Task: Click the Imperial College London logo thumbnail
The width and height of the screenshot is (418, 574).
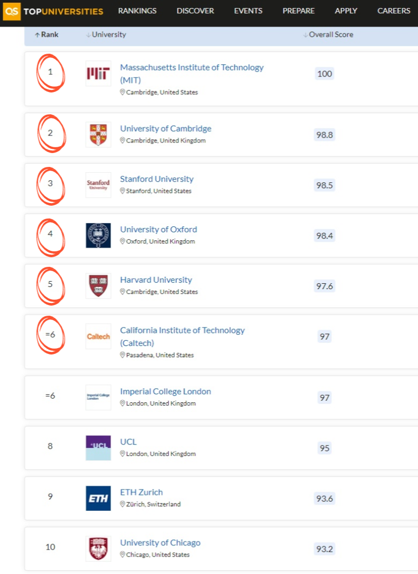Action: pos(98,398)
